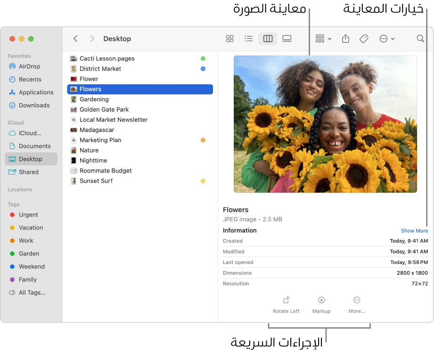The width and height of the screenshot is (435, 355).
Task: Click the Edit Tags toolbar icon
Action: point(364,39)
